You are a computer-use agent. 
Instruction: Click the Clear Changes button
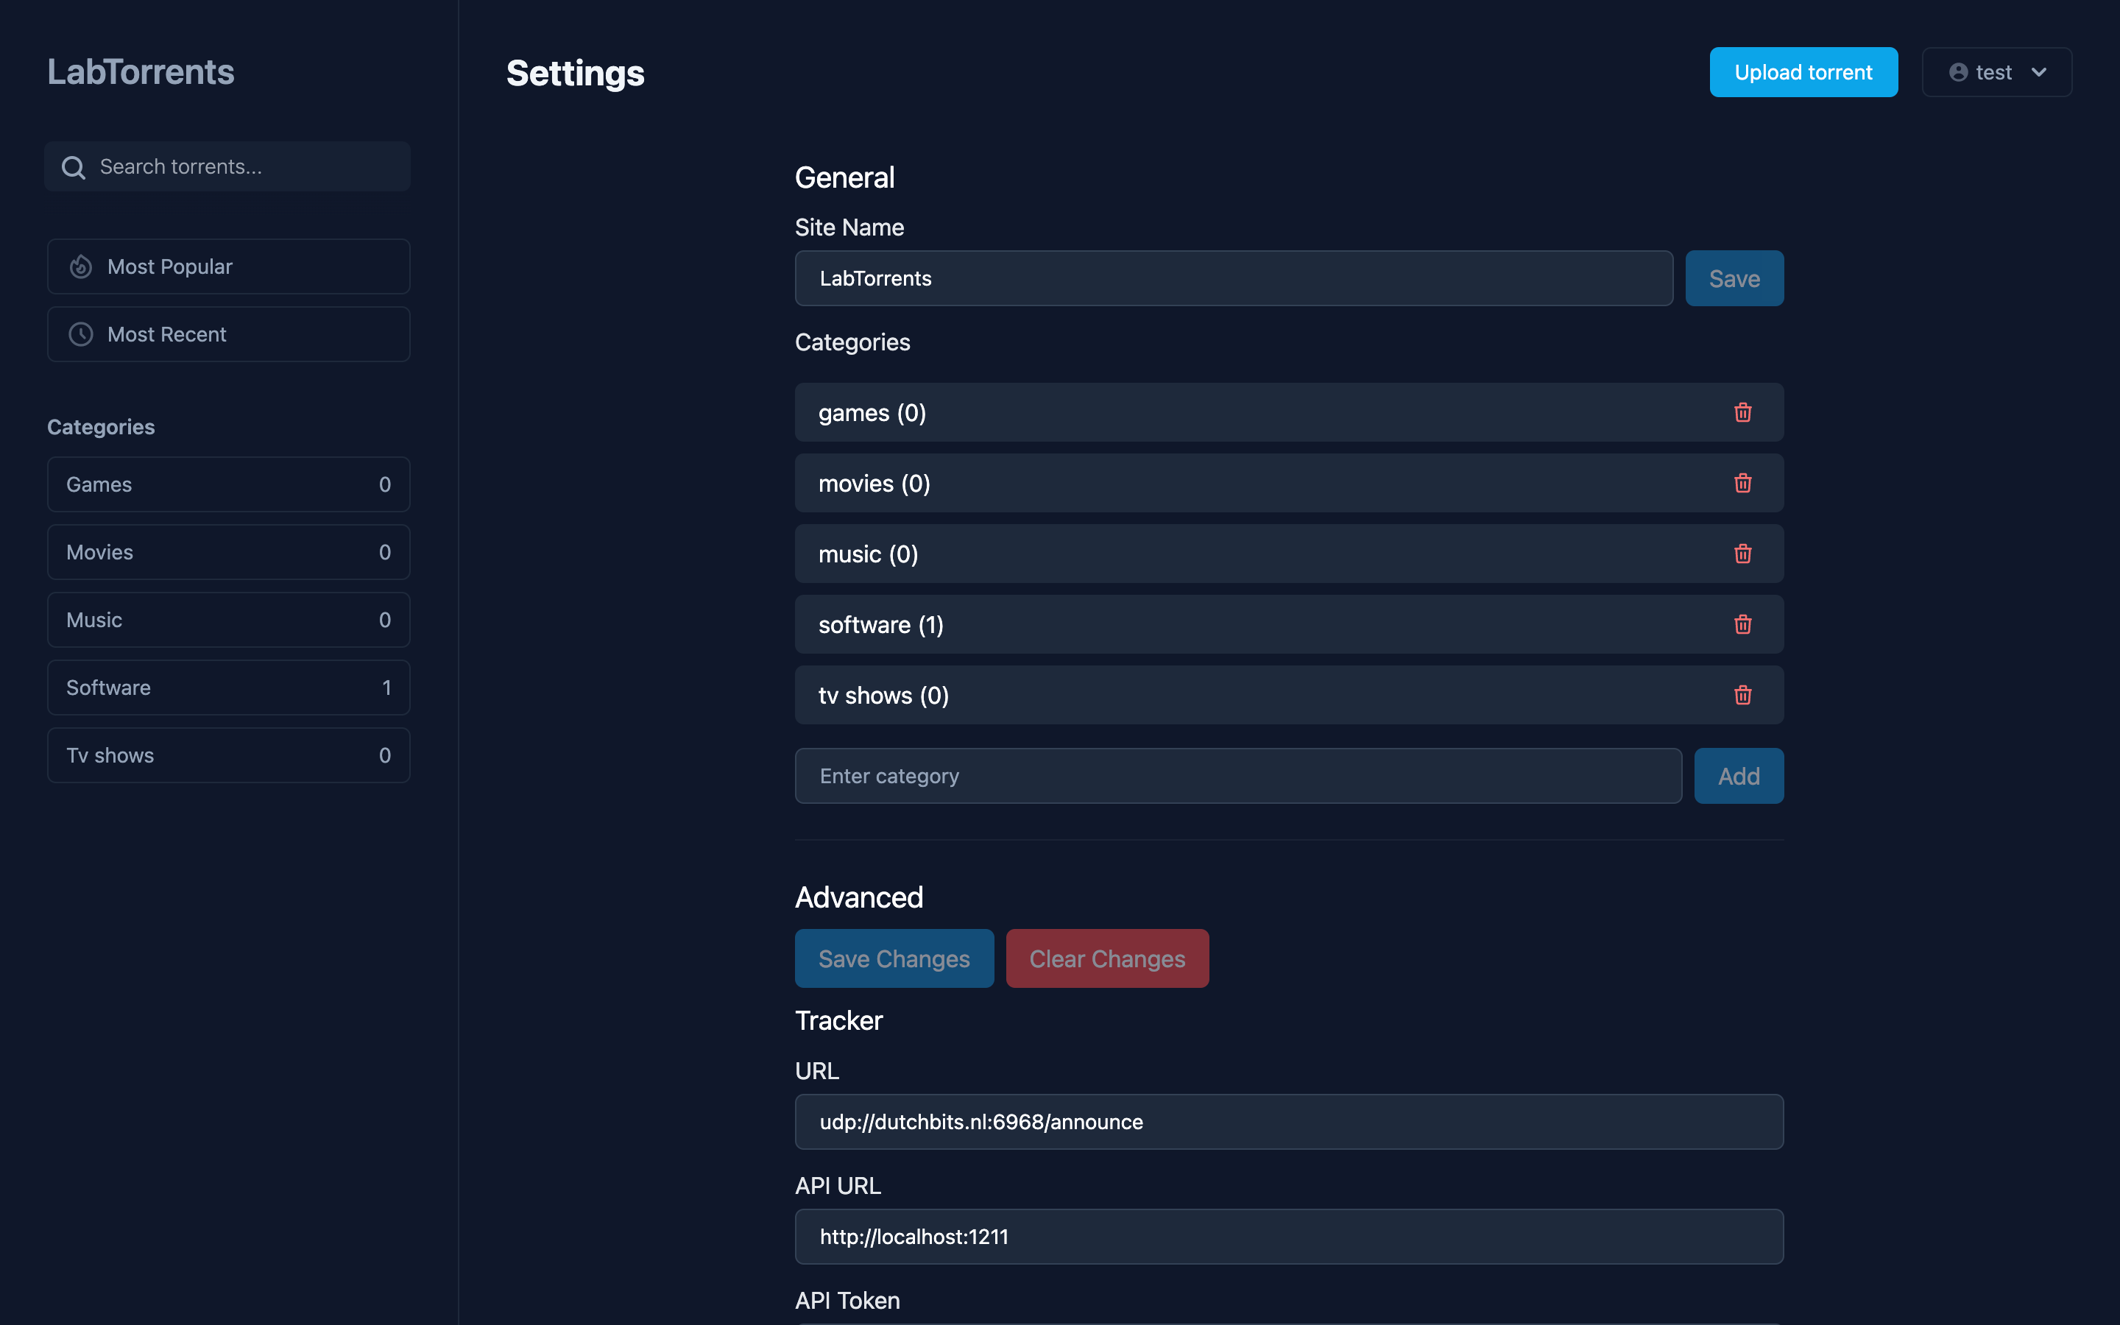1106,958
